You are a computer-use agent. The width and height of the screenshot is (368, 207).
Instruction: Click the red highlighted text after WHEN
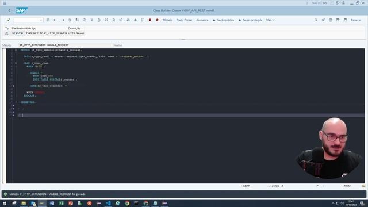[40, 93]
